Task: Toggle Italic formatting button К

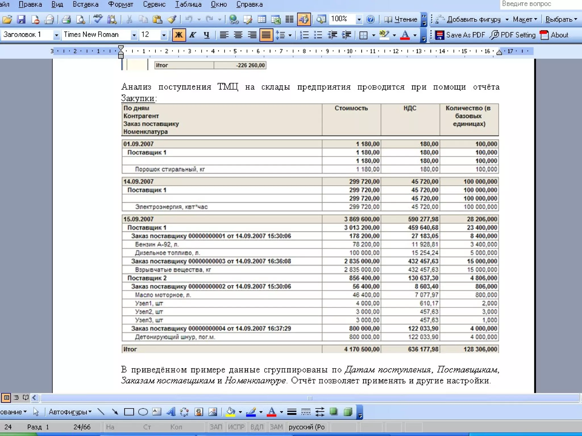Action: [x=193, y=35]
